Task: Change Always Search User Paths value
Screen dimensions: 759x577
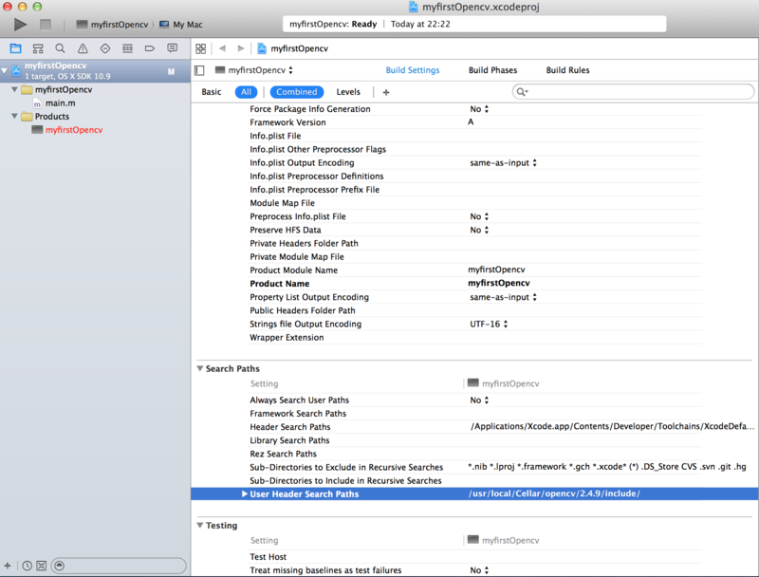Action: pos(479,400)
